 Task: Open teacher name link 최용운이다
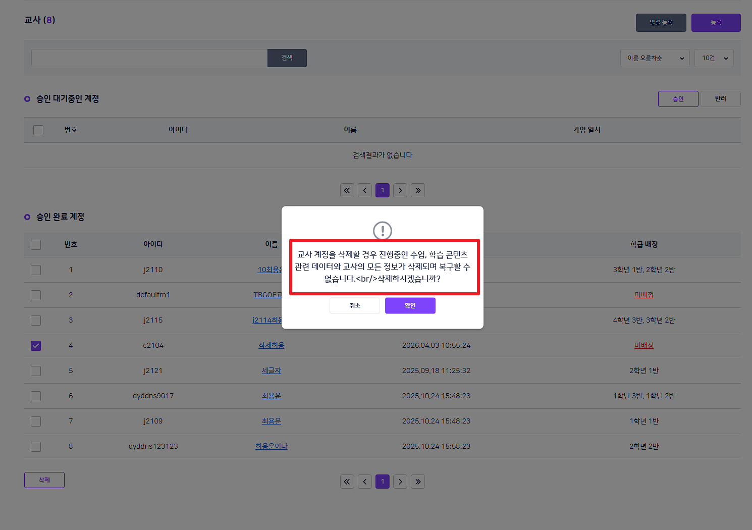(271, 446)
